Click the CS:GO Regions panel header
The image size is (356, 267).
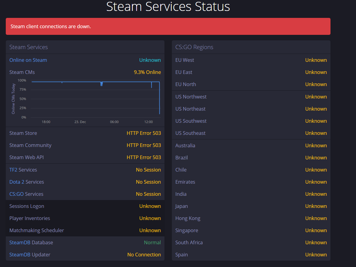(x=251, y=47)
